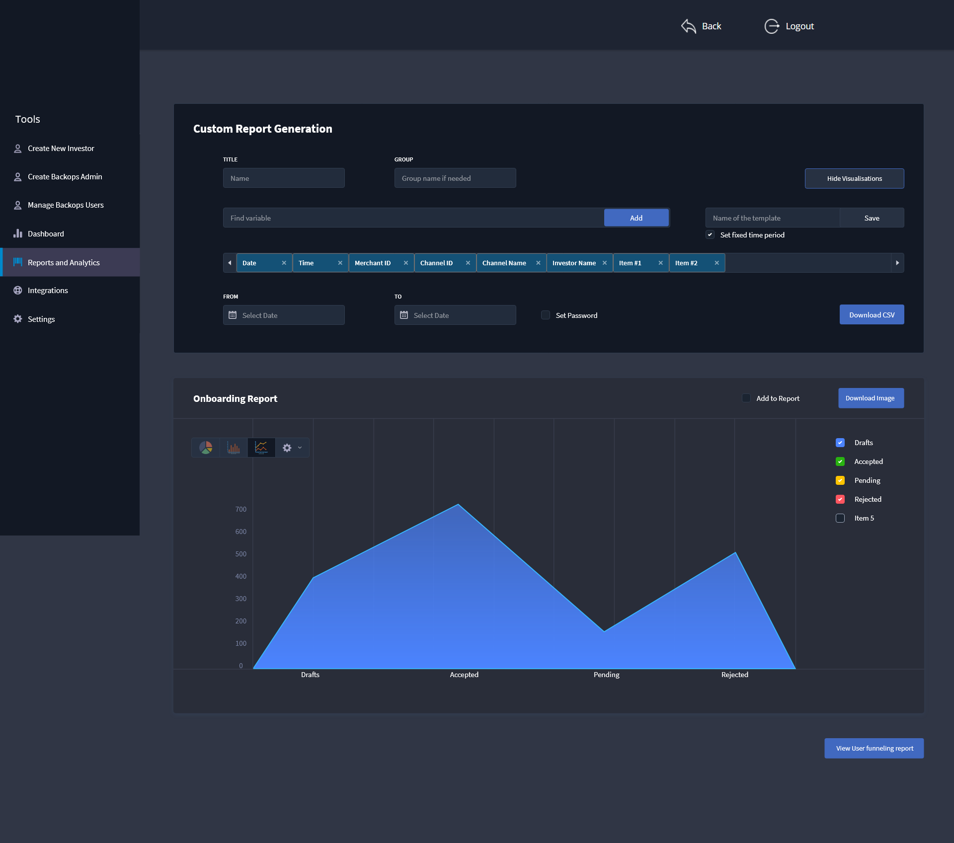This screenshot has width=954, height=843.
Task: Open the TO date calendar icon
Action: click(x=404, y=315)
